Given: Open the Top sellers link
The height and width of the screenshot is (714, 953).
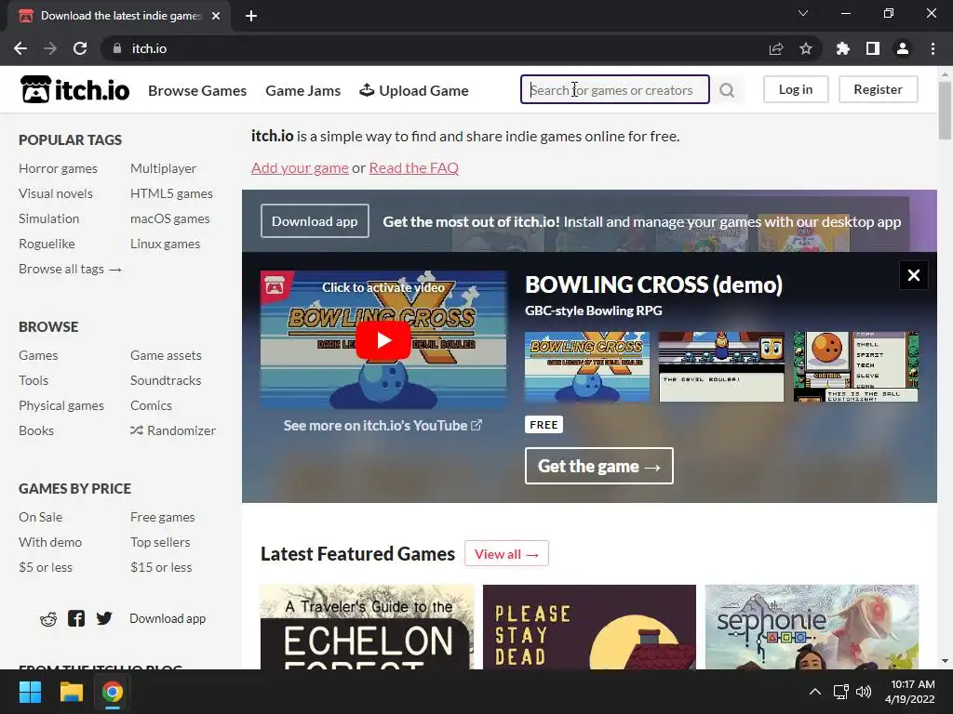Looking at the screenshot, I should (160, 542).
